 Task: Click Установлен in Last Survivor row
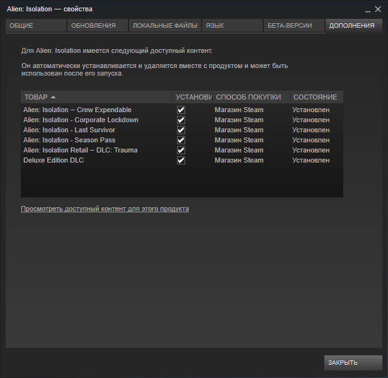(x=311, y=130)
